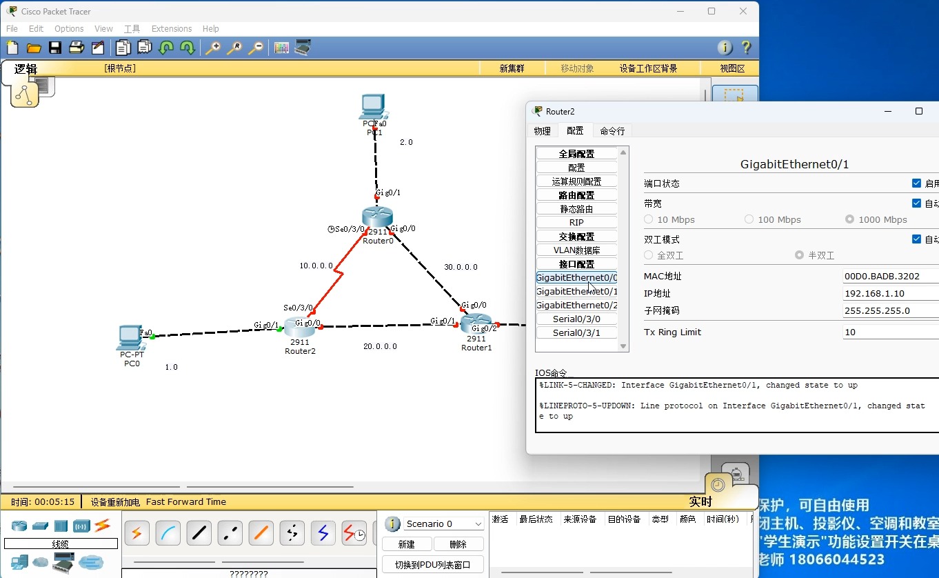The image size is (939, 578).
Task: Choose the copper straight-through cable
Action: click(x=199, y=533)
